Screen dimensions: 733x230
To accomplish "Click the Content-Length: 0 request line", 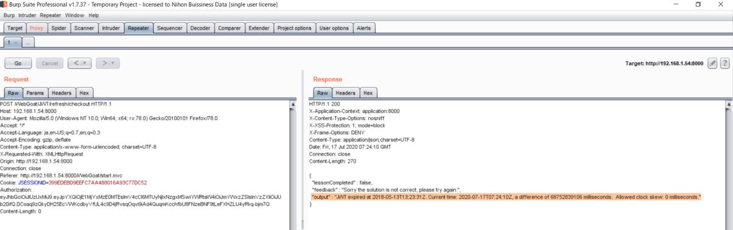I will (20, 212).
